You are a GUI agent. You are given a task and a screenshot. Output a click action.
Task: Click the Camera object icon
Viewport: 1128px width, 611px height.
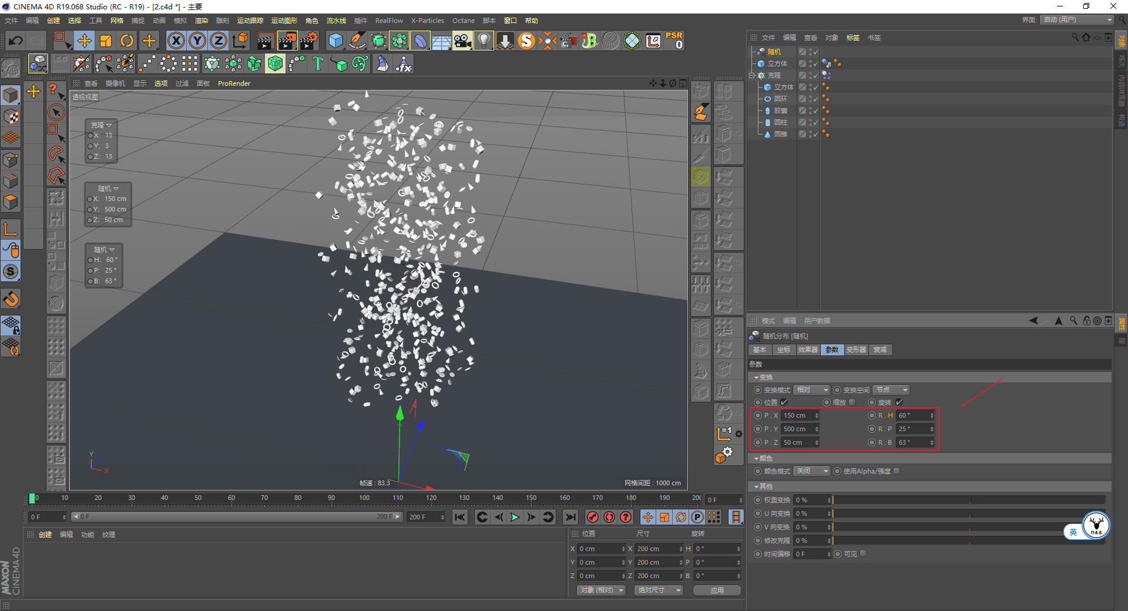point(462,41)
